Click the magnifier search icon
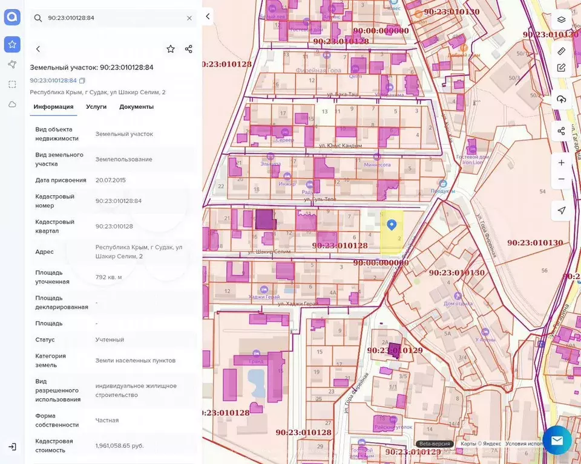This screenshot has width=581, height=464. point(38,18)
